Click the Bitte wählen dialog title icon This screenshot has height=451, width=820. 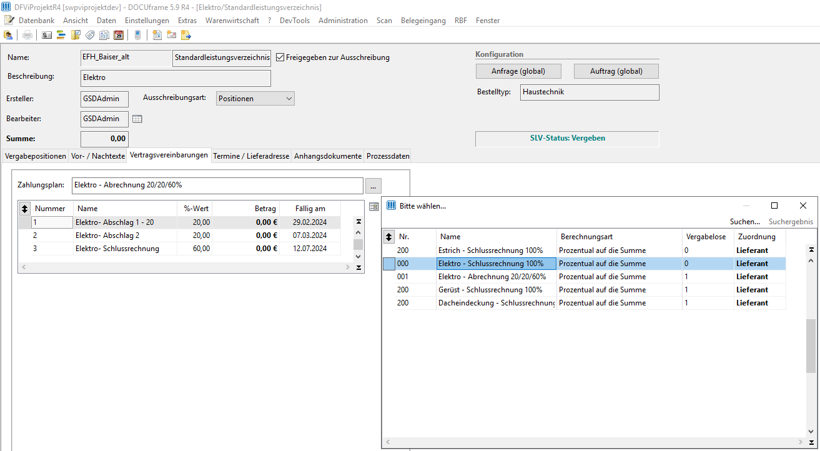pos(391,206)
